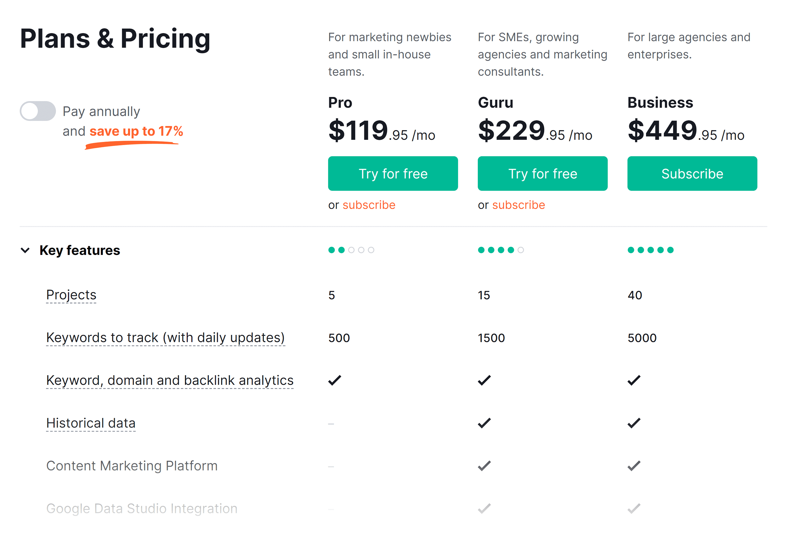Open the subscribe link under Guru plan

518,205
